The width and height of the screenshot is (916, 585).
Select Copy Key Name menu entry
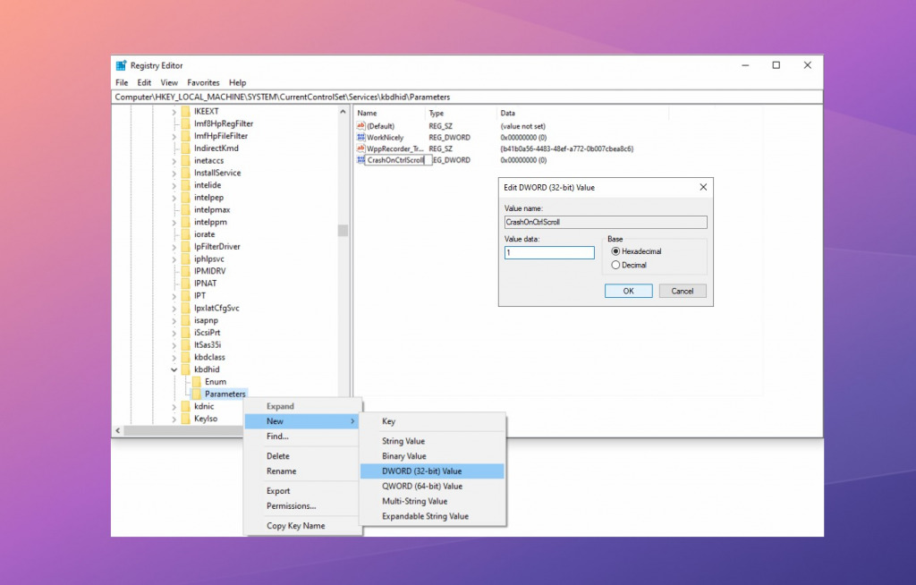pyautogui.click(x=295, y=526)
